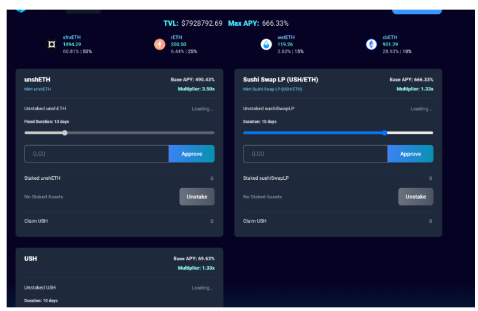
Task: Click the rETH value 200.50
Action: pyautogui.click(x=178, y=44)
